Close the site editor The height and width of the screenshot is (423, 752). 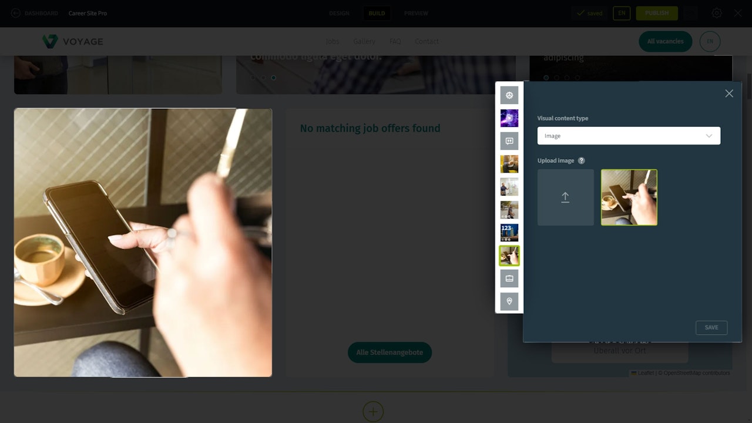click(738, 13)
